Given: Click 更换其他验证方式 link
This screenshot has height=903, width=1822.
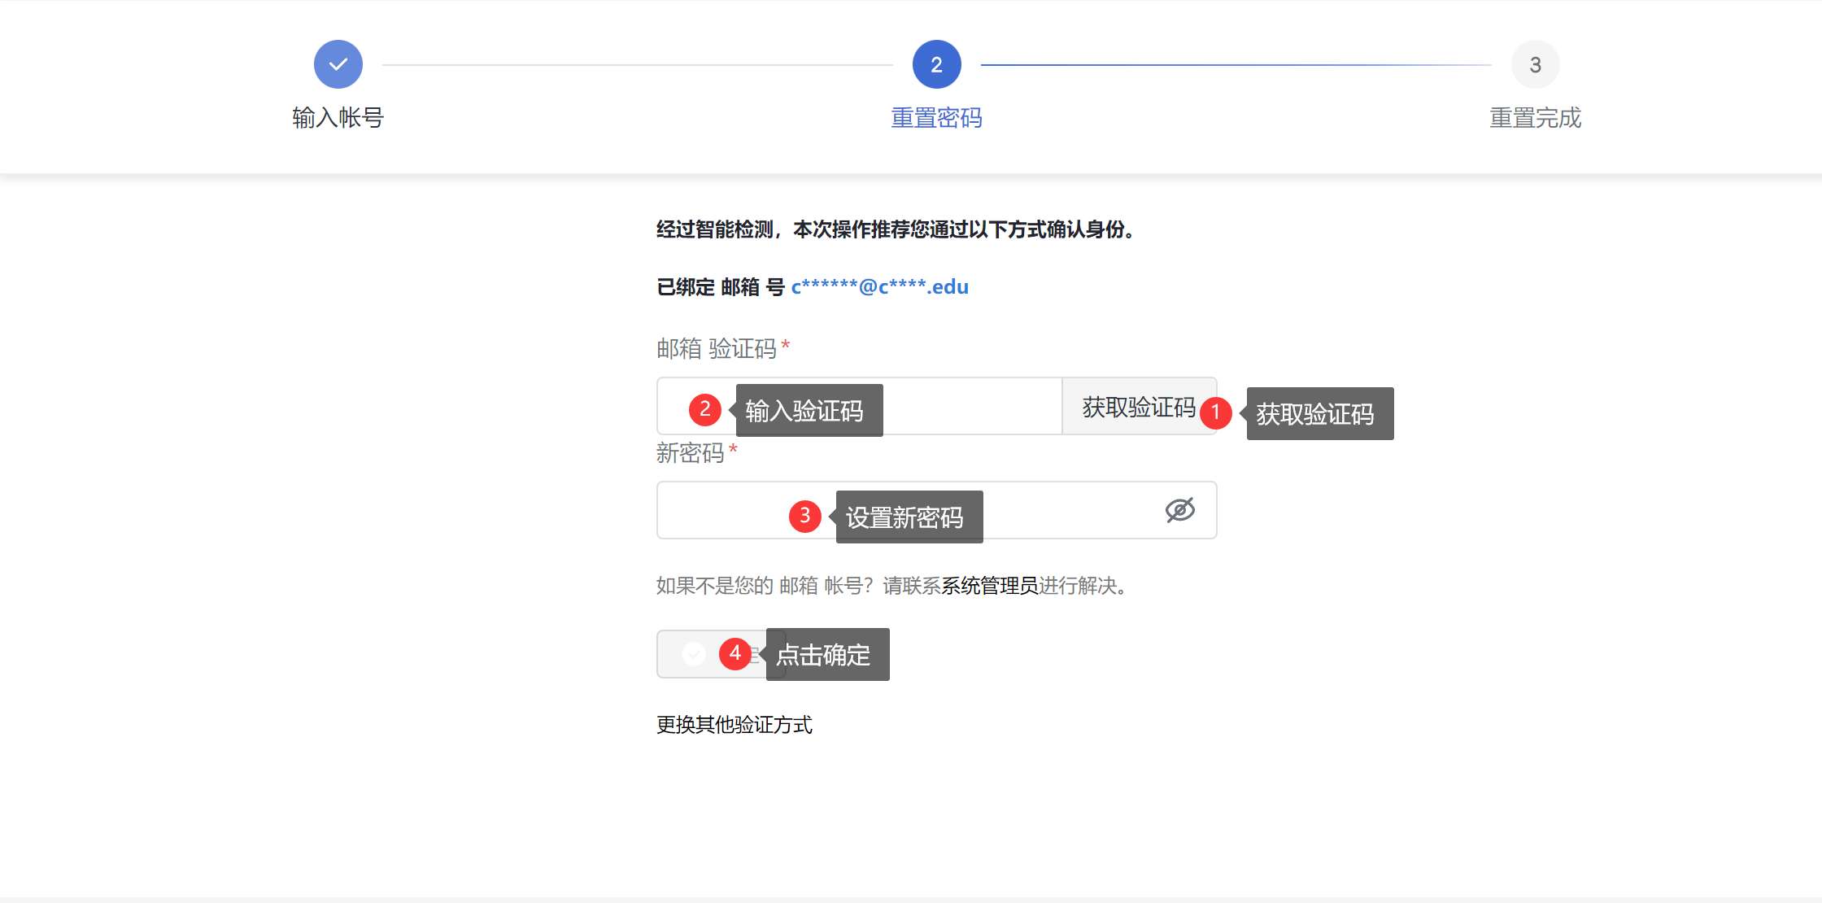Looking at the screenshot, I should pyautogui.click(x=734, y=725).
